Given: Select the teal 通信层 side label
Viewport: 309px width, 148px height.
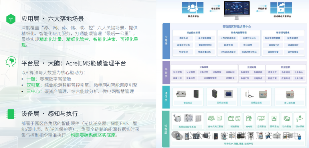Looking at the screenshot, I should click(x=166, y=97).
